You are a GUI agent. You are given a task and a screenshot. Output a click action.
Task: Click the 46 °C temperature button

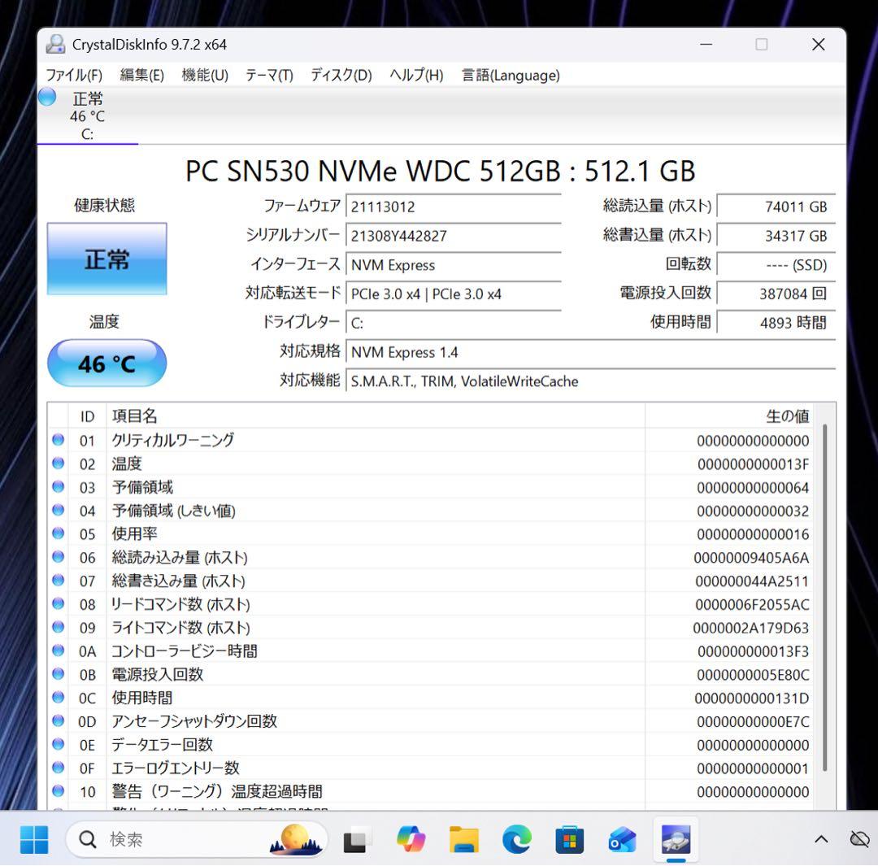click(x=106, y=363)
